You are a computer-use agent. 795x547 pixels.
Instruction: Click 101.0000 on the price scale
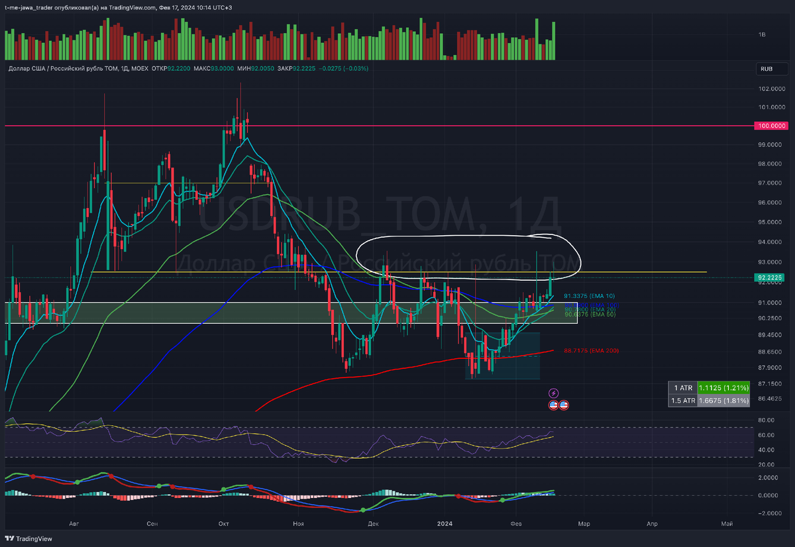(771, 107)
